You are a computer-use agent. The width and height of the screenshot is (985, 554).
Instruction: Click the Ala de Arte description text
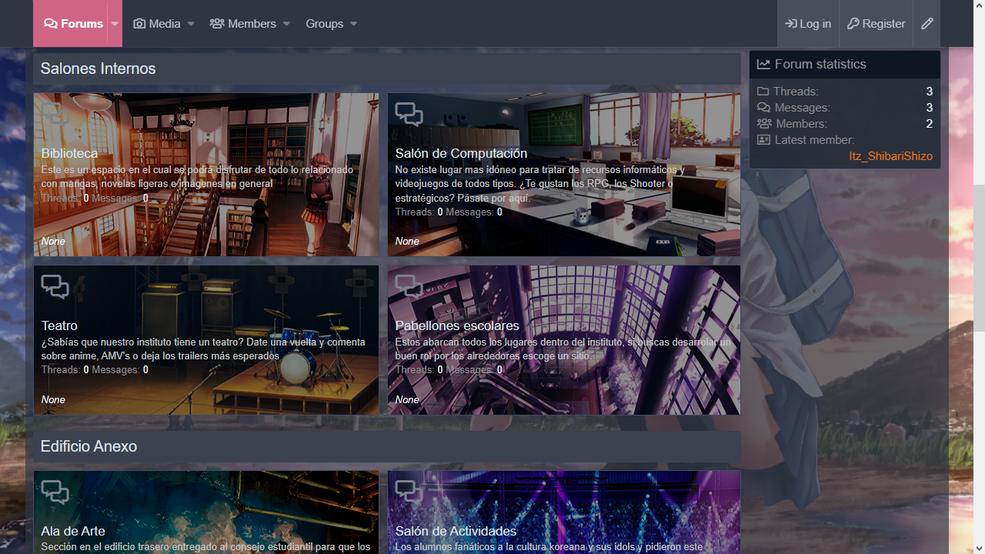pyautogui.click(x=205, y=547)
